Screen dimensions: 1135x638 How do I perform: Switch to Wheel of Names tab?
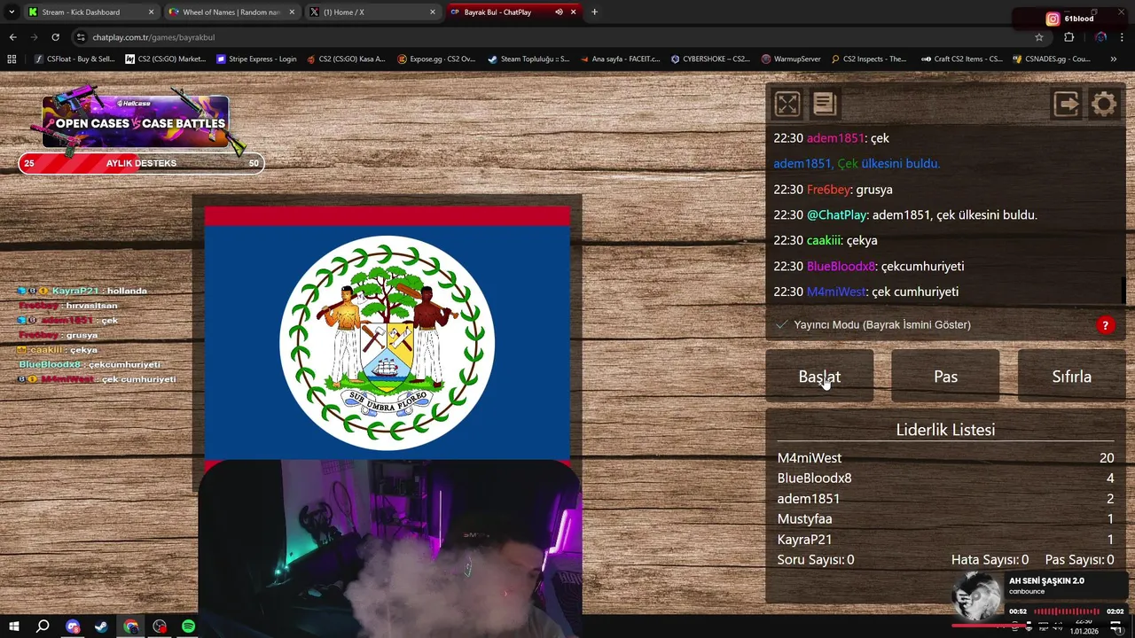230,12
